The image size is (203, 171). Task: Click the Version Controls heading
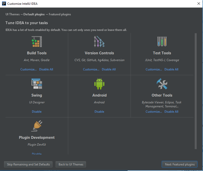pos(99,53)
